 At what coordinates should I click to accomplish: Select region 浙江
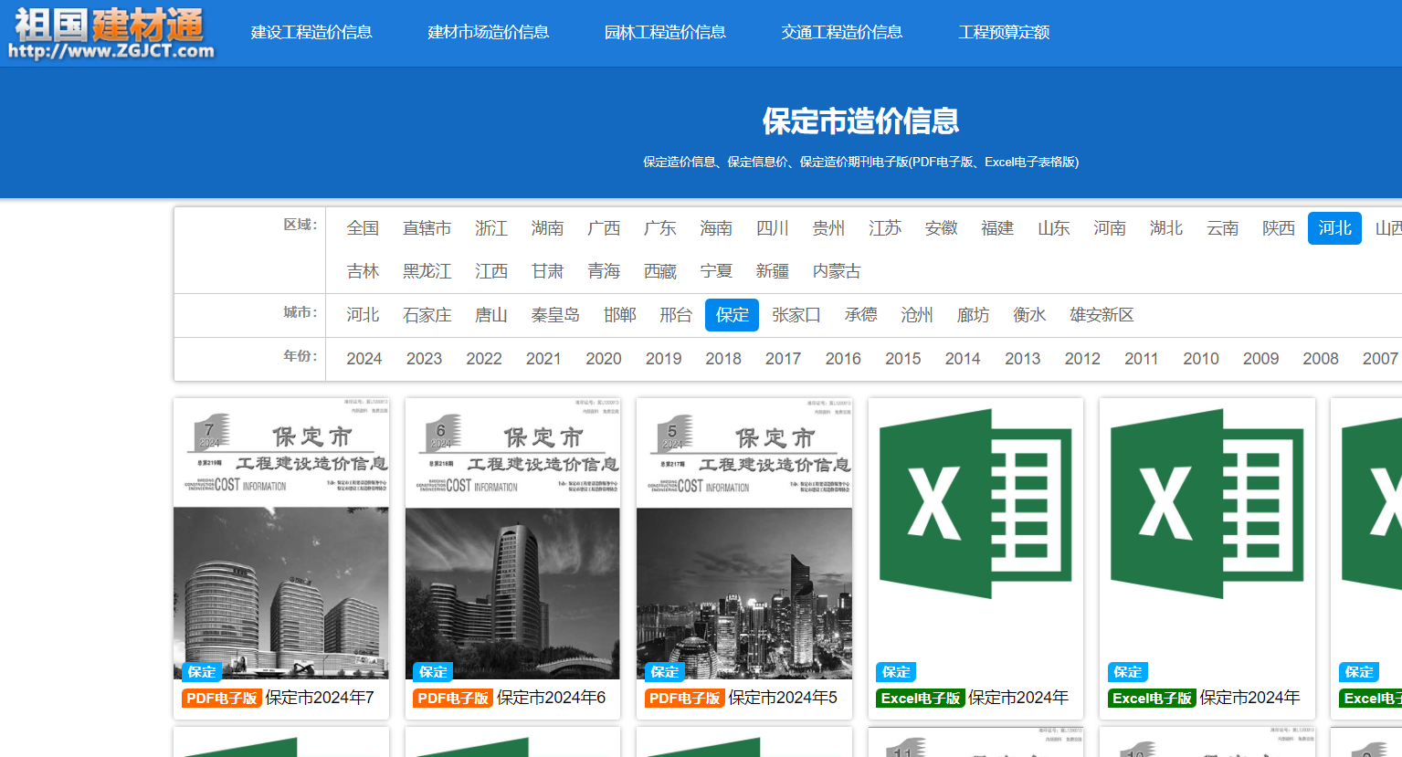tap(491, 228)
